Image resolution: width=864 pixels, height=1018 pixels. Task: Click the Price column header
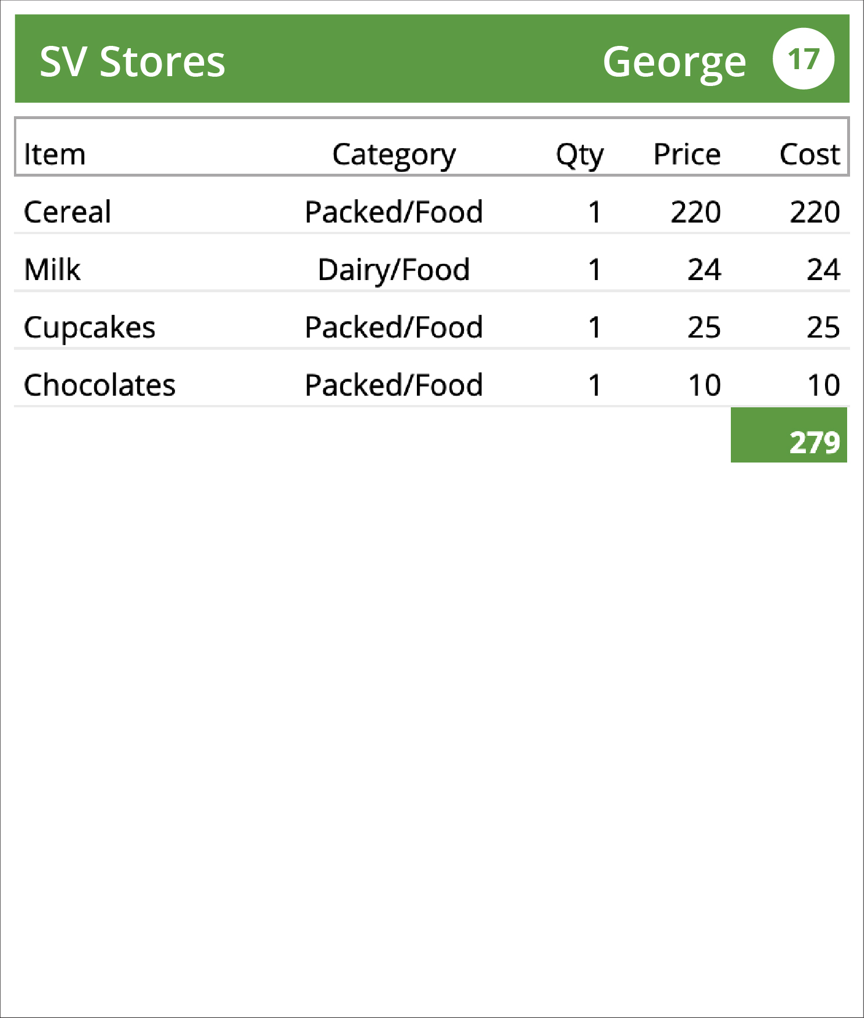pyautogui.click(x=687, y=155)
